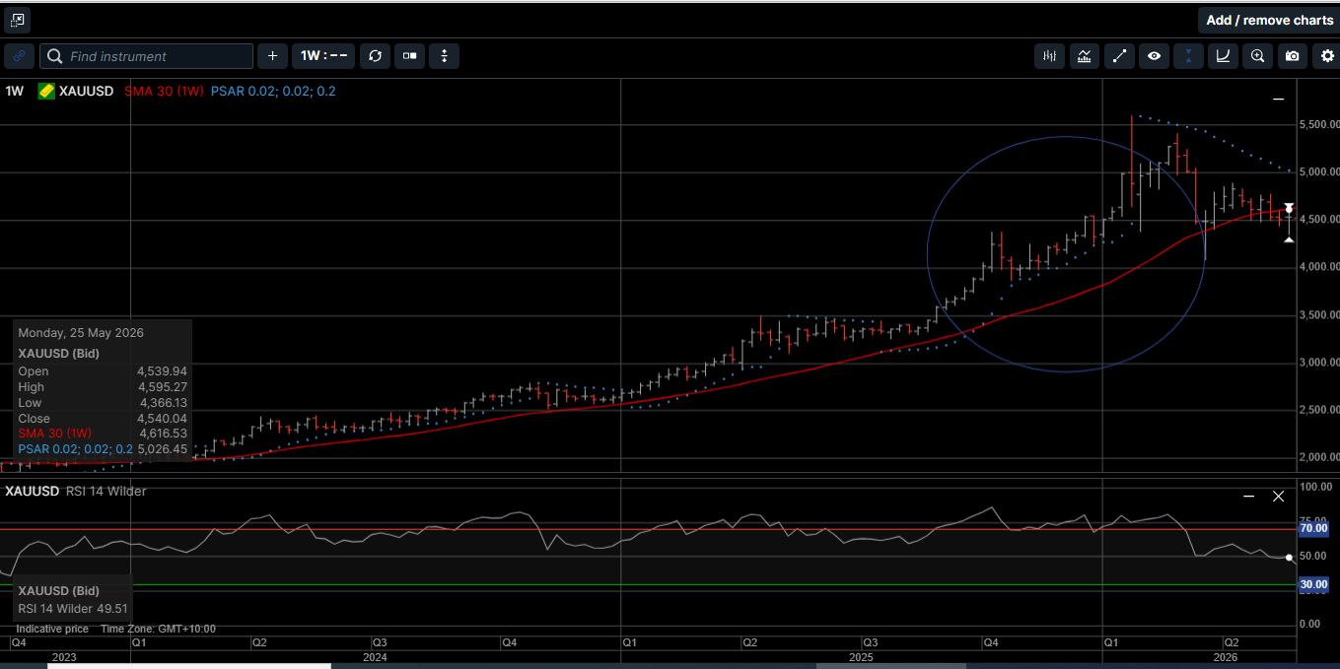Take a chart snapshot with camera icon

(1292, 56)
